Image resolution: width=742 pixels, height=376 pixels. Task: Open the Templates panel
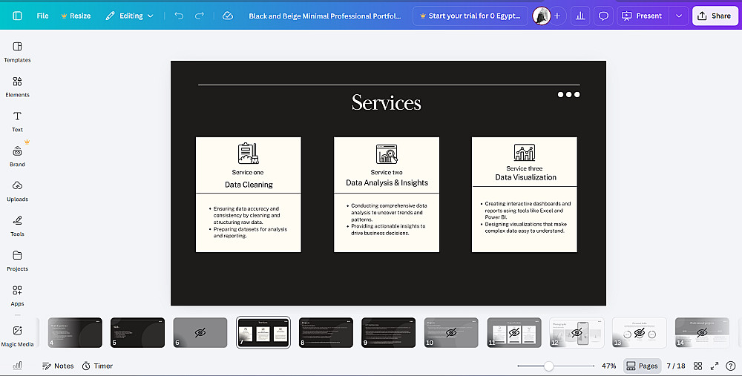point(18,52)
